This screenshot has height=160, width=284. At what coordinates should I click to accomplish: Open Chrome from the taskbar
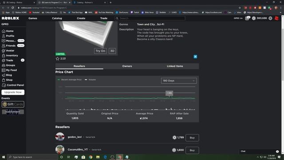(91, 157)
